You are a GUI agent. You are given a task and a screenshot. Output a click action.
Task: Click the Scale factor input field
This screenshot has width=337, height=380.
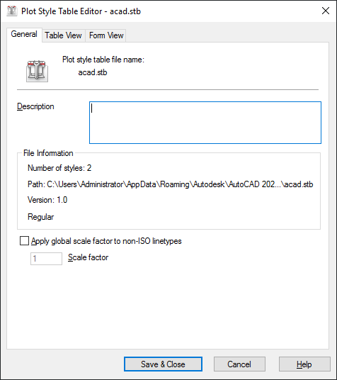tap(46, 259)
